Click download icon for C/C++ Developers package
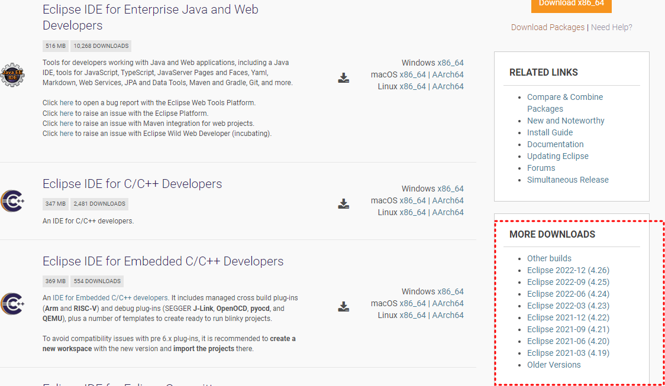Screen dimensions: 665x386 click(344, 204)
